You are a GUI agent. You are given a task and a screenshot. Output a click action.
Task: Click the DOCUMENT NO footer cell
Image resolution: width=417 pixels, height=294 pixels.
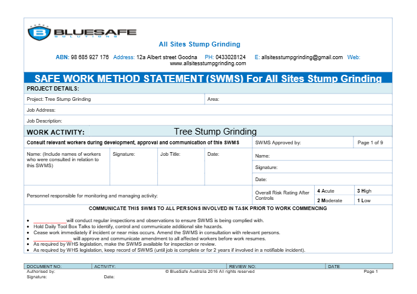pos(58,266)
